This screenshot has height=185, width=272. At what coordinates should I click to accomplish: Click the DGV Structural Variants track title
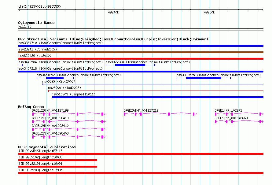point(113,39)
